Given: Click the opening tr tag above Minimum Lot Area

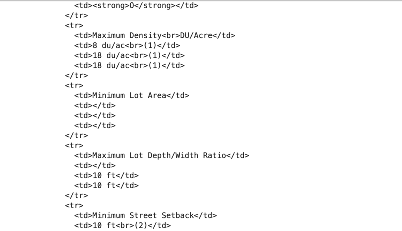Looking at the screenshot, I should [x=74, y=86].
